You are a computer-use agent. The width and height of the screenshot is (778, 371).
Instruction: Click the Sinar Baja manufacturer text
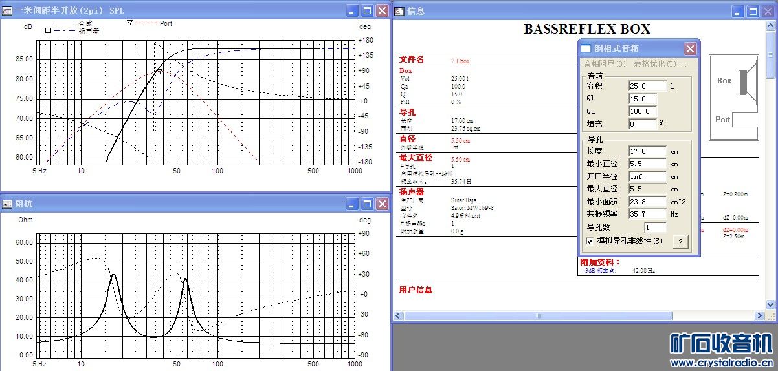tap(464, 200)
